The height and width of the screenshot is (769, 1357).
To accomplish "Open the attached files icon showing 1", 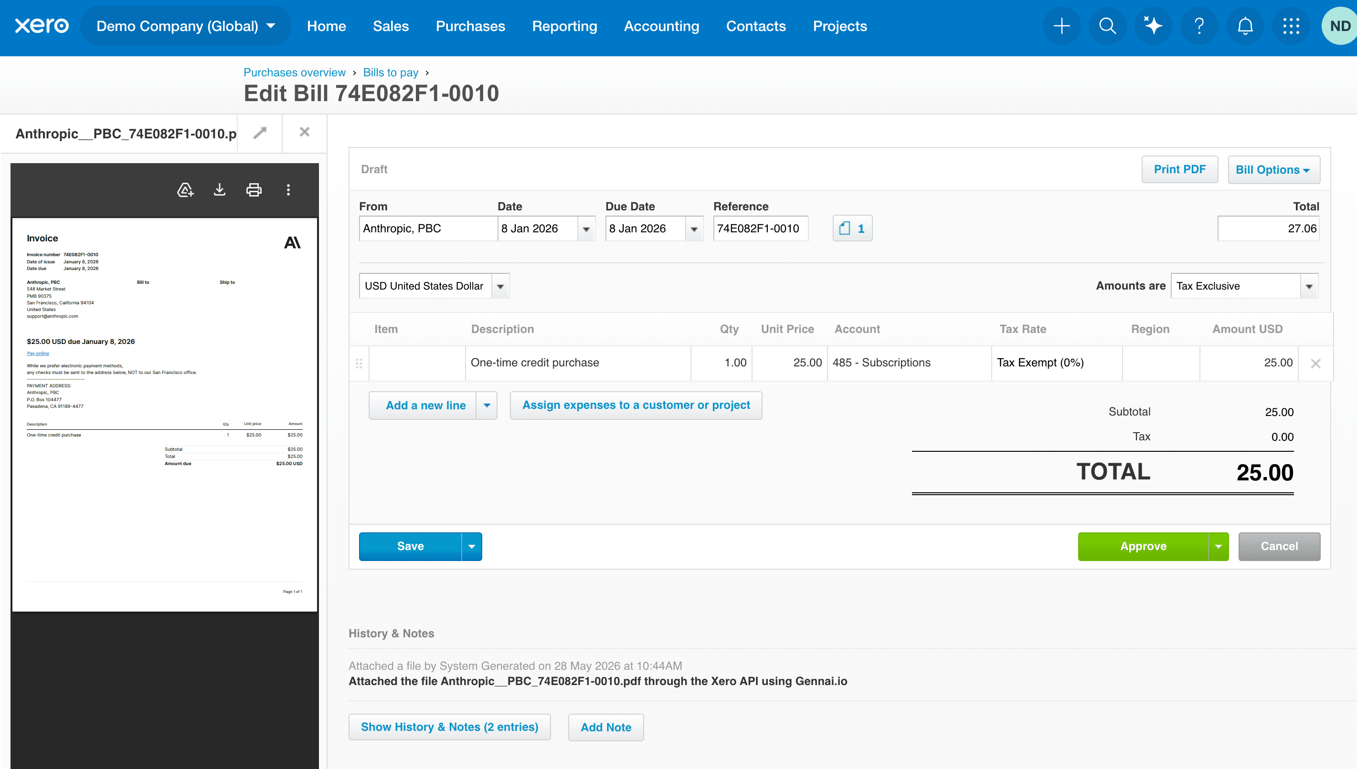I will 852,228.
